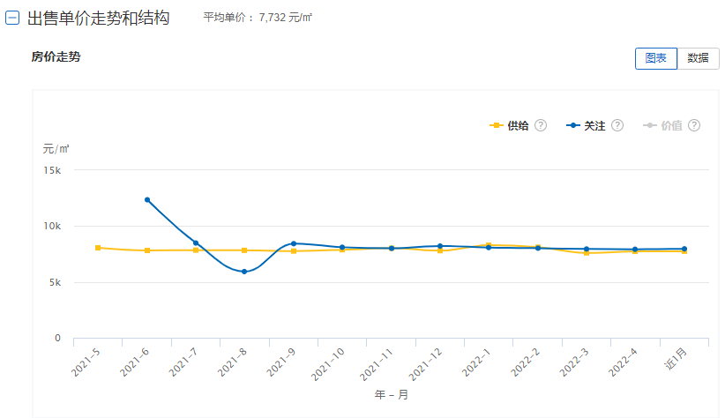Click the yellow 供给 legend marker
This screenshot has width=725, height=418.
click(497, 125)
